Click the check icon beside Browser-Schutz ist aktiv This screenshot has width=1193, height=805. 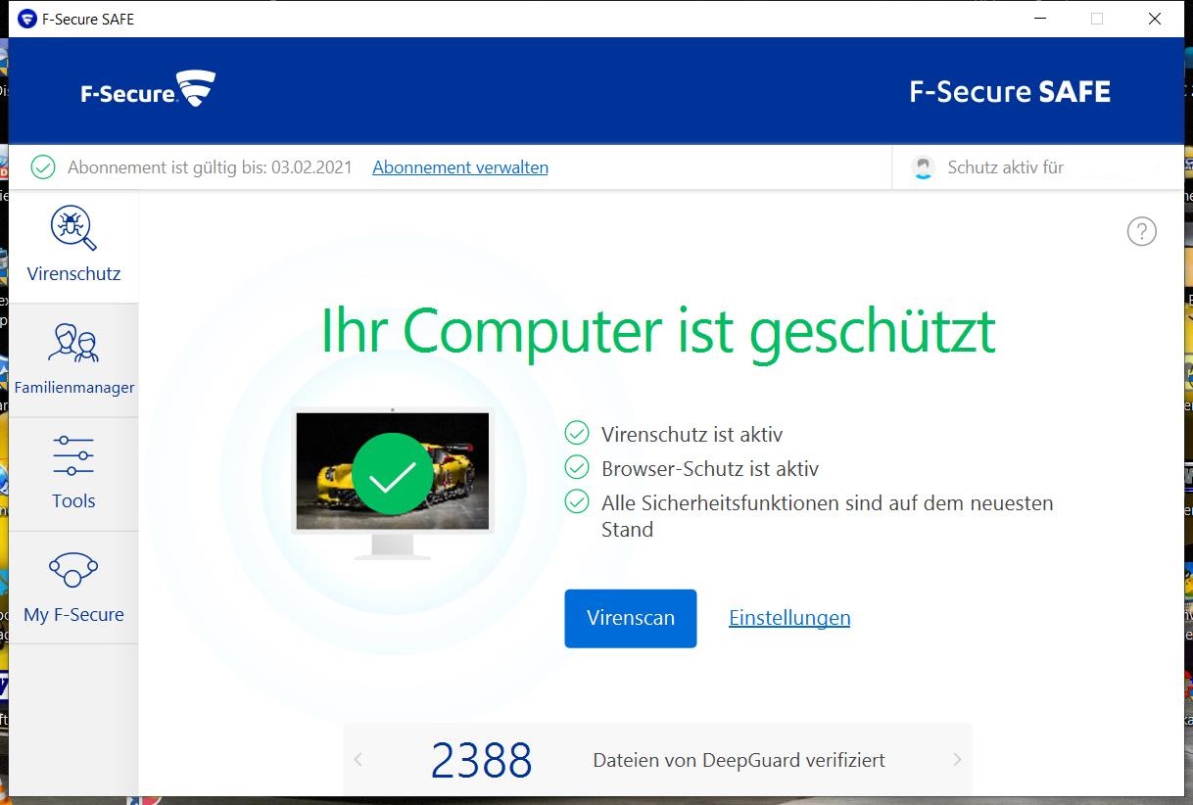click(577, 467)
